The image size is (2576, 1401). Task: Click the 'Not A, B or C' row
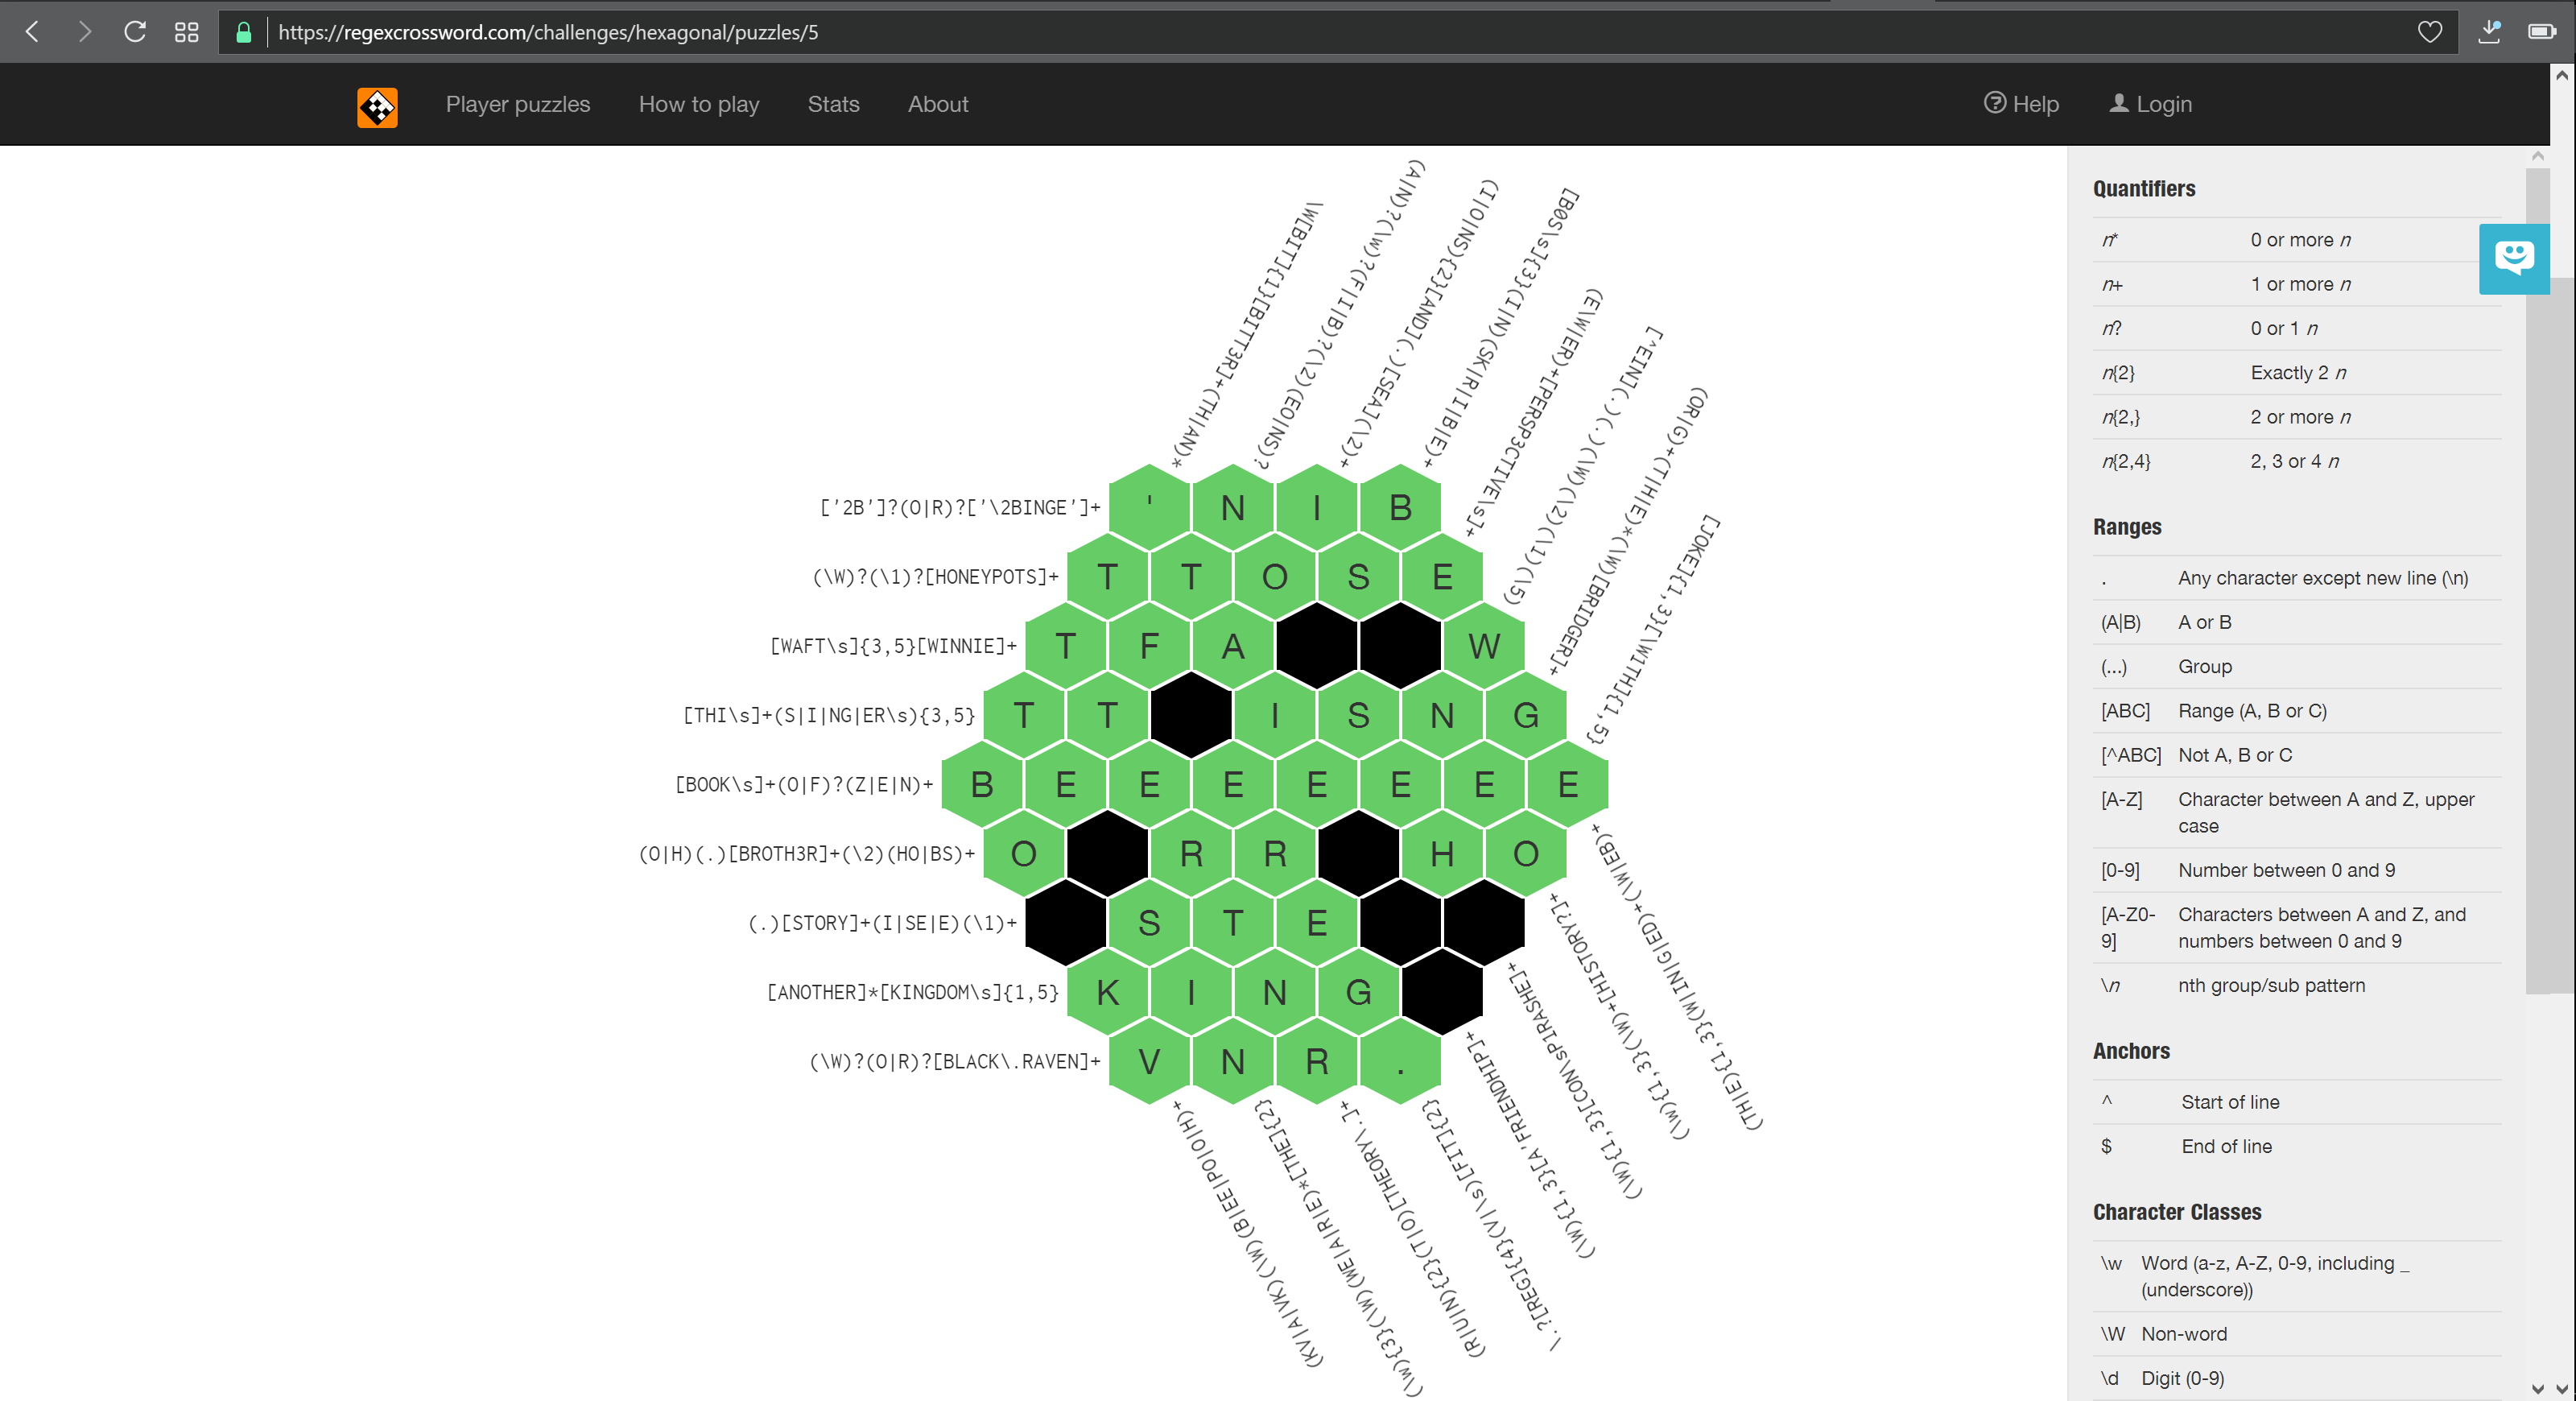2297,755
